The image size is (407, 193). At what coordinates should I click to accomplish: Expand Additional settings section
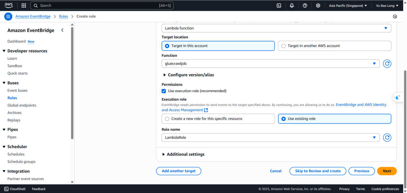click(x=183, y=154)
